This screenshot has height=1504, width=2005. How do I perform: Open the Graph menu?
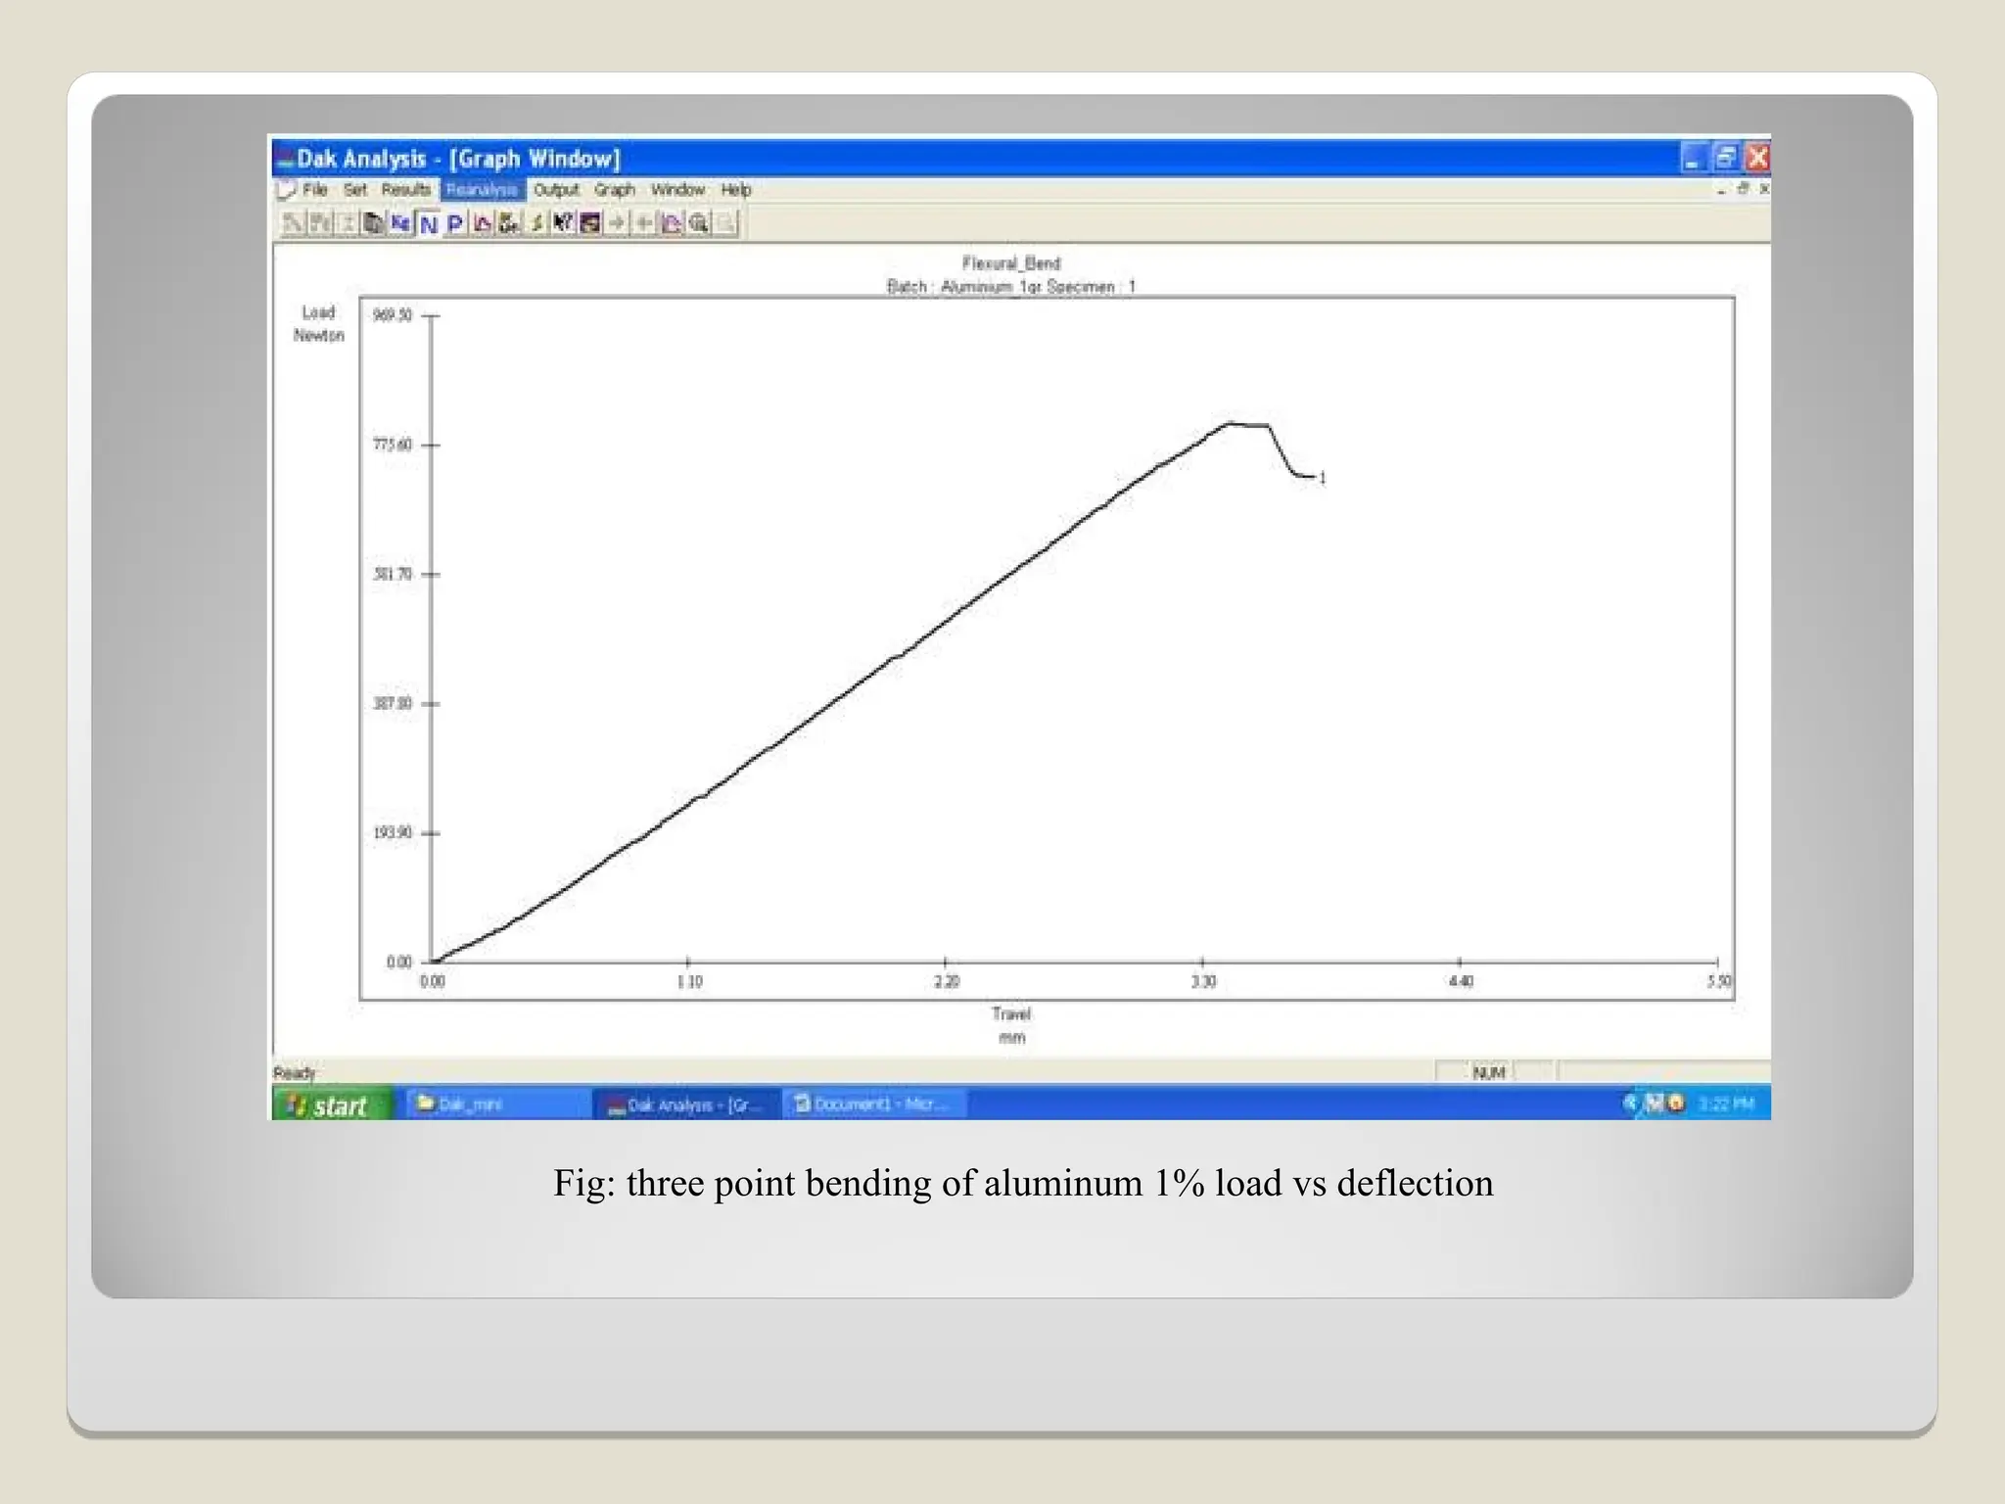pyautogui.click(x=615, y=189)
